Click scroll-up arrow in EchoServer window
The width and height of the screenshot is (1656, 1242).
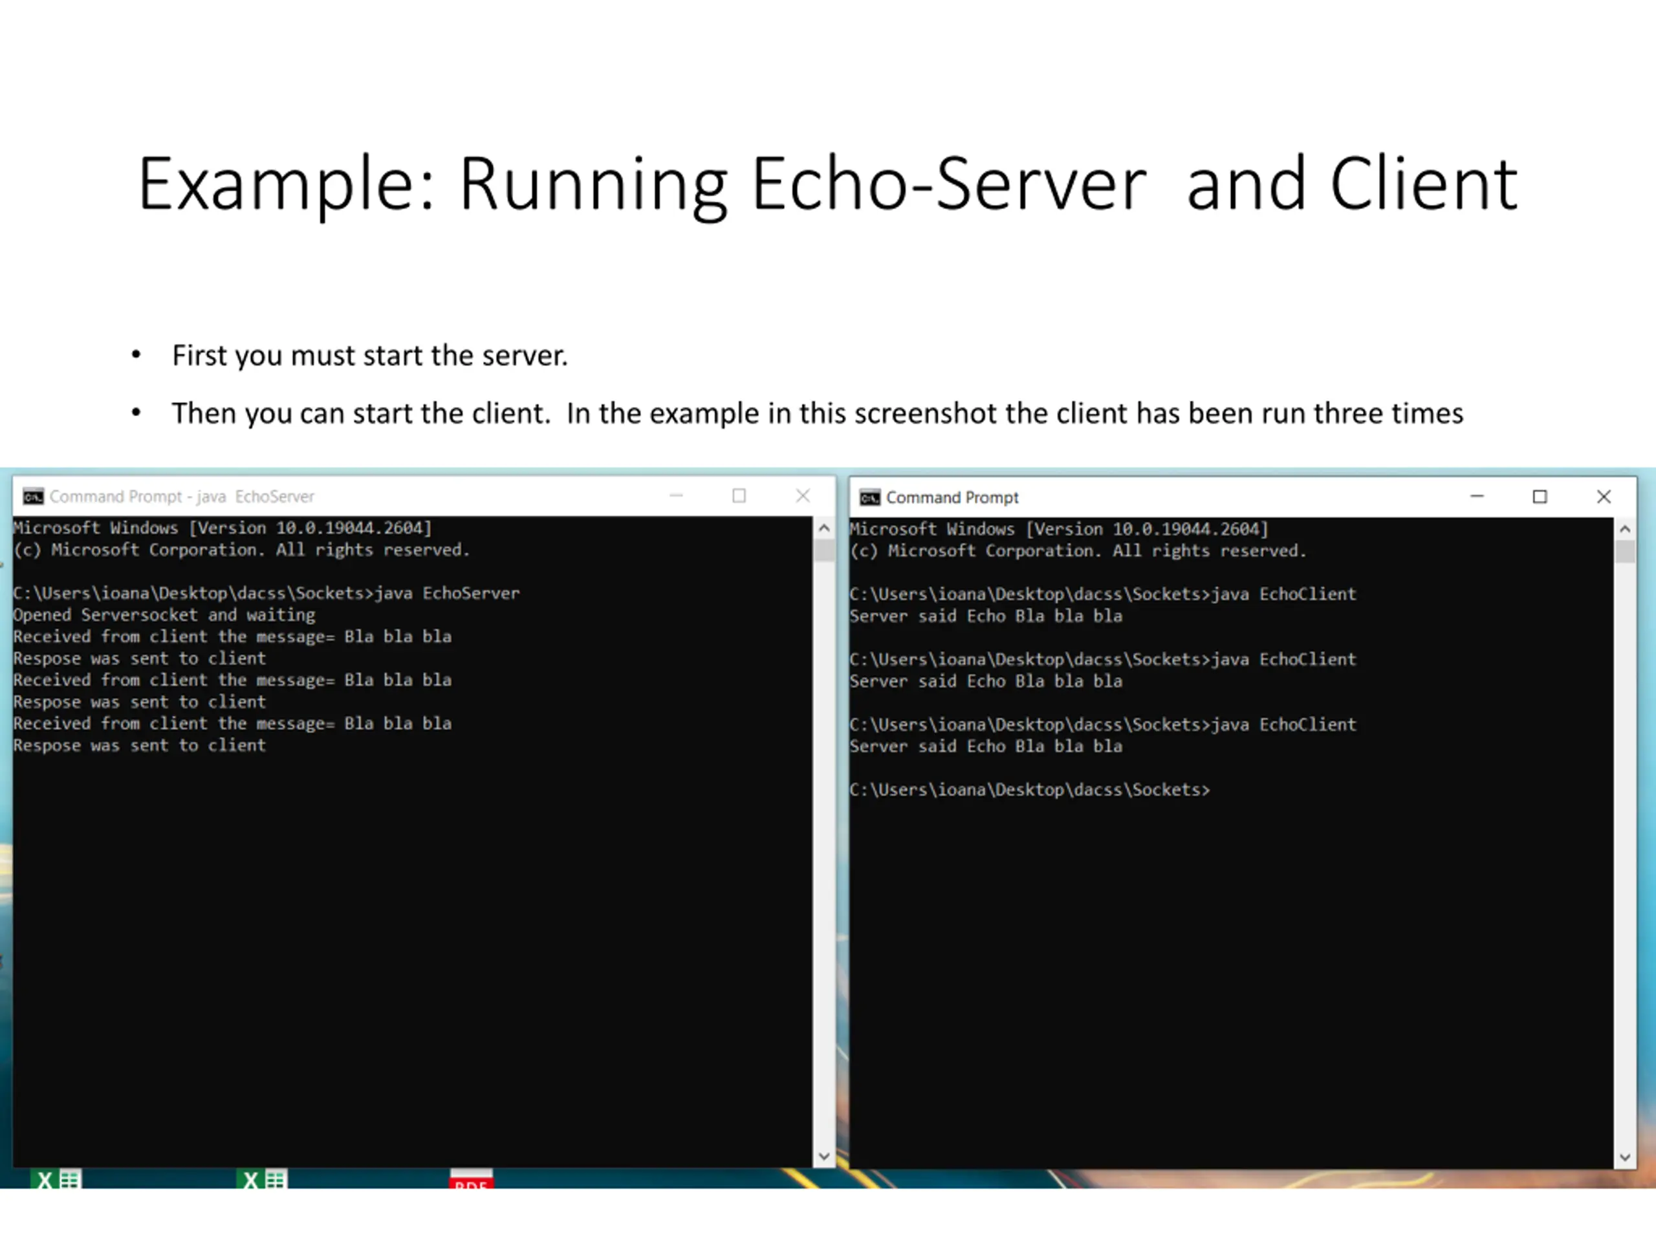[824, 528]
